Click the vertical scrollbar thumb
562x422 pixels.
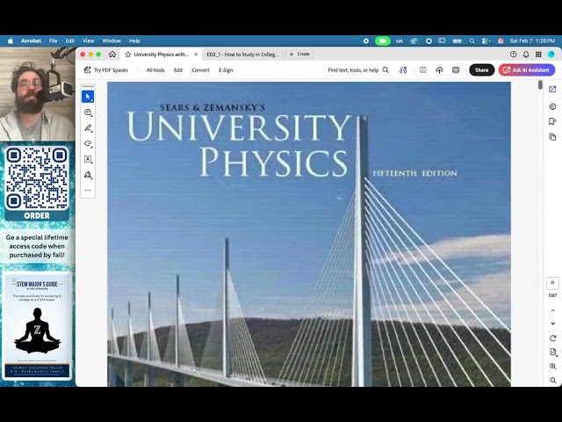(x=540, y=85)
